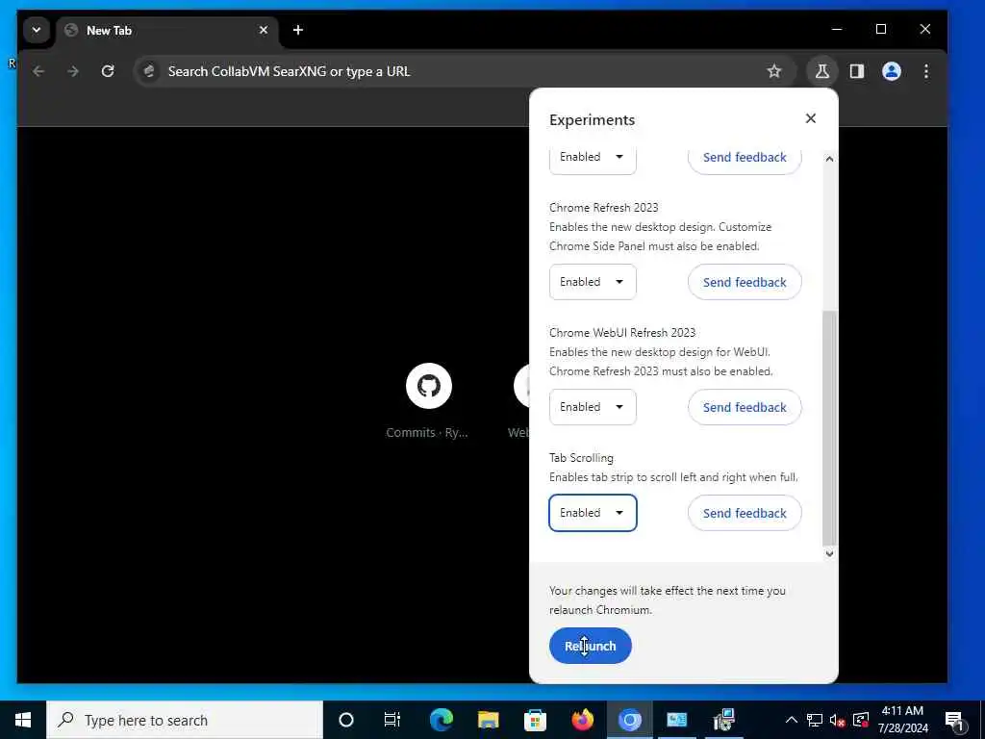
Task: Click the Experiments panel scroll down arrow
Action: click(829, 553)
